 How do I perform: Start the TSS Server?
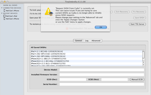click(x=137, y=24)
